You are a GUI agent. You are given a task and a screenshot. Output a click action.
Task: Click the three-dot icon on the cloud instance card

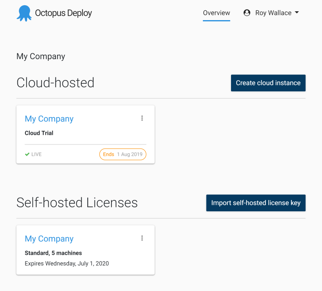click(142, 118)
